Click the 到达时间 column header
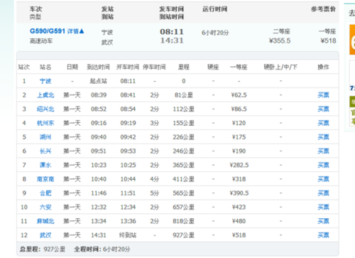Viewport: 355px width, 258px height. click(x=98, y=67)
